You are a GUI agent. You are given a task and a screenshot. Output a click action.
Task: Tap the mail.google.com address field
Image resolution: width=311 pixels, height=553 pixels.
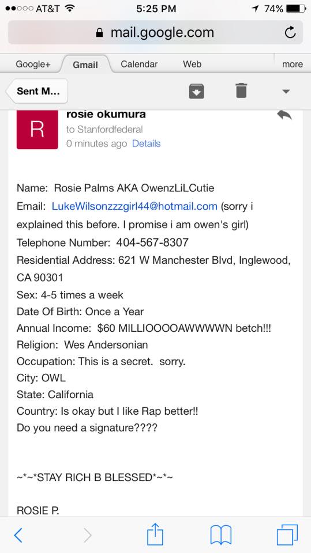pos(156,32)
